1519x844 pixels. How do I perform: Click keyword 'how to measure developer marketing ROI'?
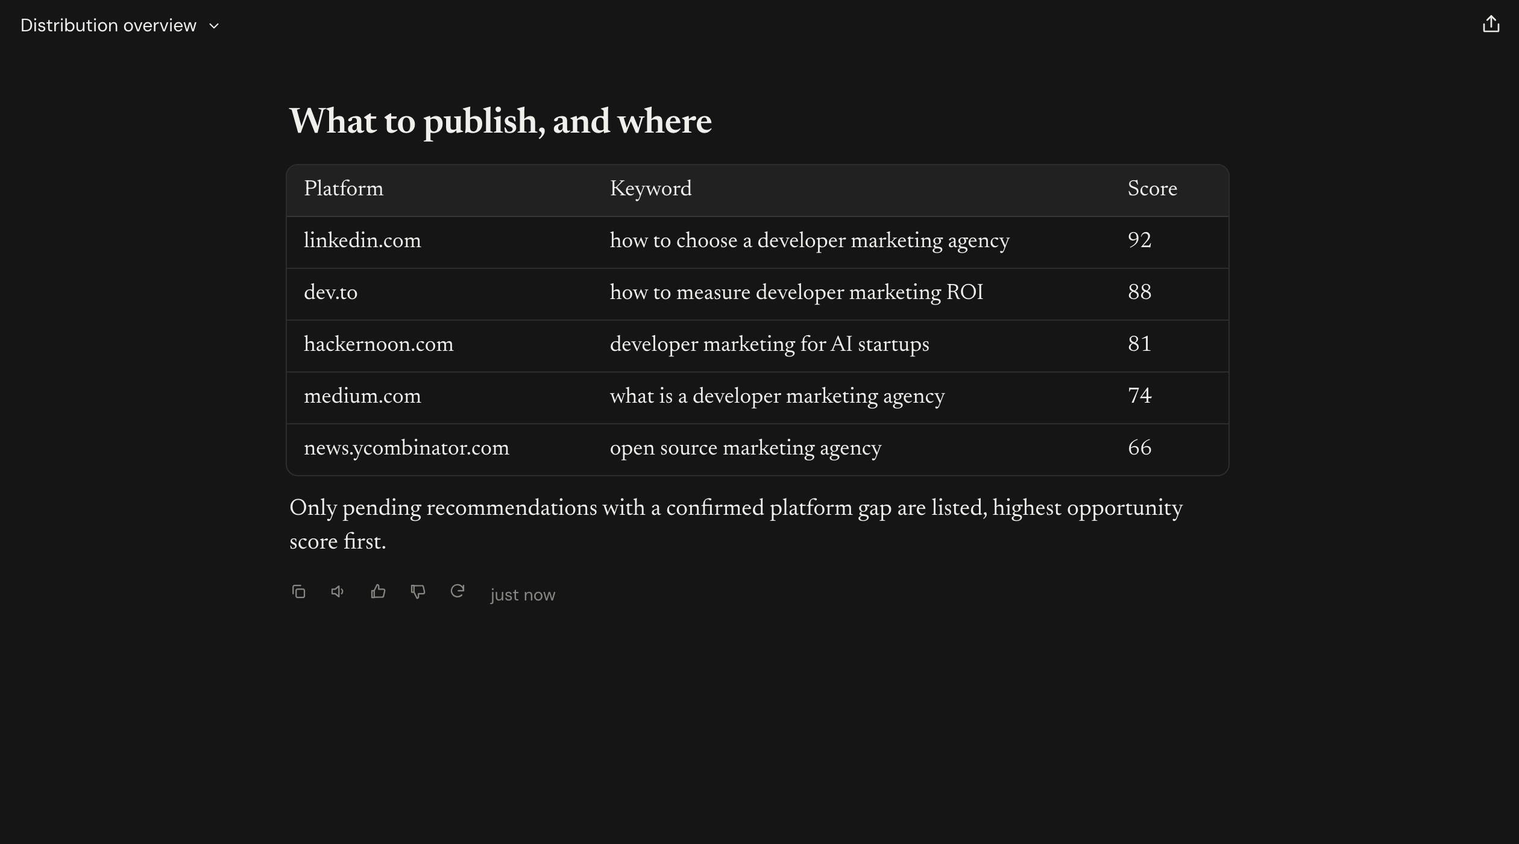click(x=796, y=292)
